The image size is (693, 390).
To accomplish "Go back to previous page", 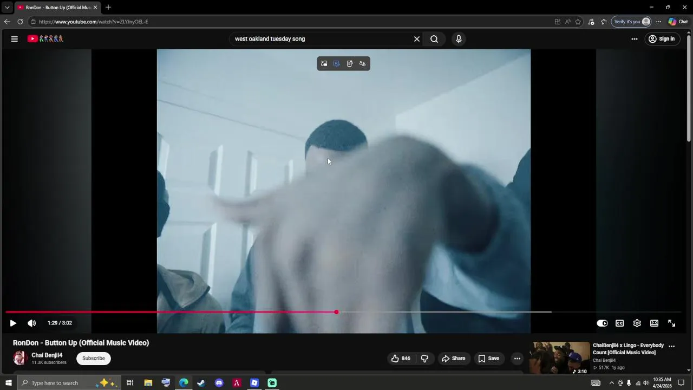I will pos(7,22).
